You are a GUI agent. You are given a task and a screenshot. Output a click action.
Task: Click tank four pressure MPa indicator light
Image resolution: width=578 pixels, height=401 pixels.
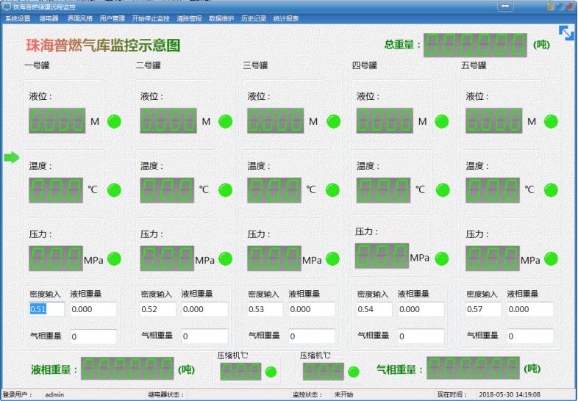click(x=442, y=259)
